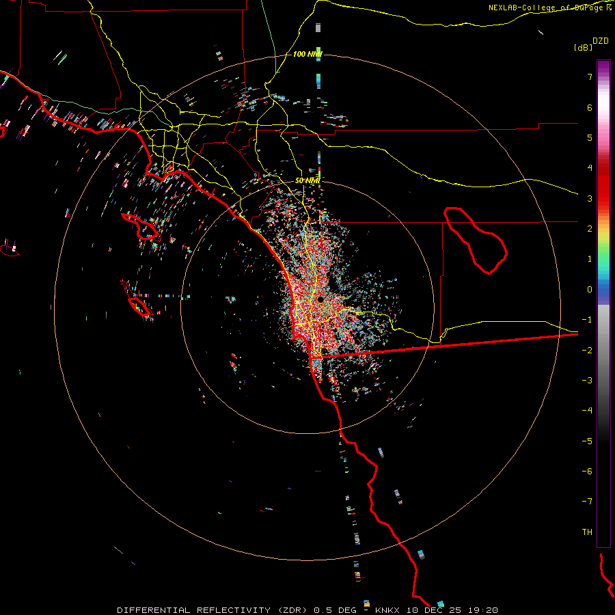This screenshot has height=615, width=615.
Task: Click the 7 dB tick label
Action: pyautogui.click(x=590, y=77)
